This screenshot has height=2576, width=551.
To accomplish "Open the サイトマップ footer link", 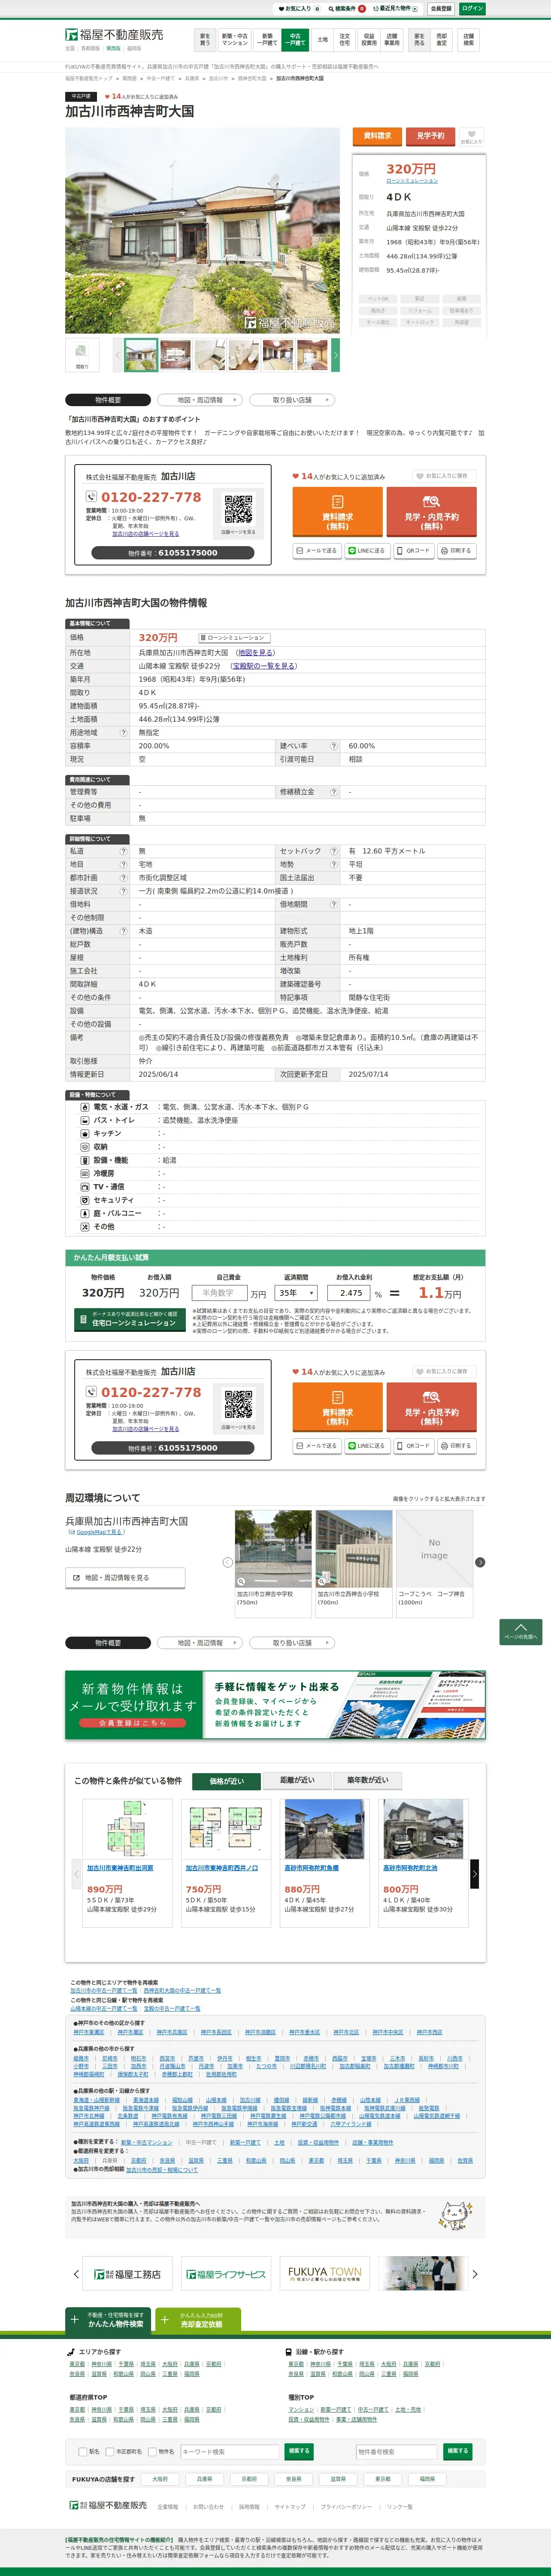I will pyautogui.click(x=290, y=2507).
